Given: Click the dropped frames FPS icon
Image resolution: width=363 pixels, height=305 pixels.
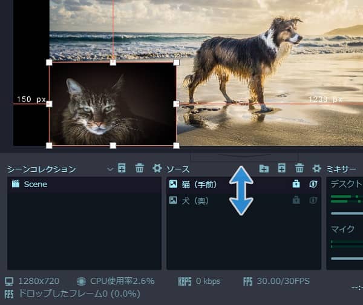Looking at the screenshot, I should point(9,294).
